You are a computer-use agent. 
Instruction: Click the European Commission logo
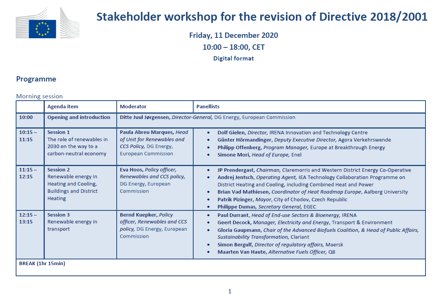48,23
